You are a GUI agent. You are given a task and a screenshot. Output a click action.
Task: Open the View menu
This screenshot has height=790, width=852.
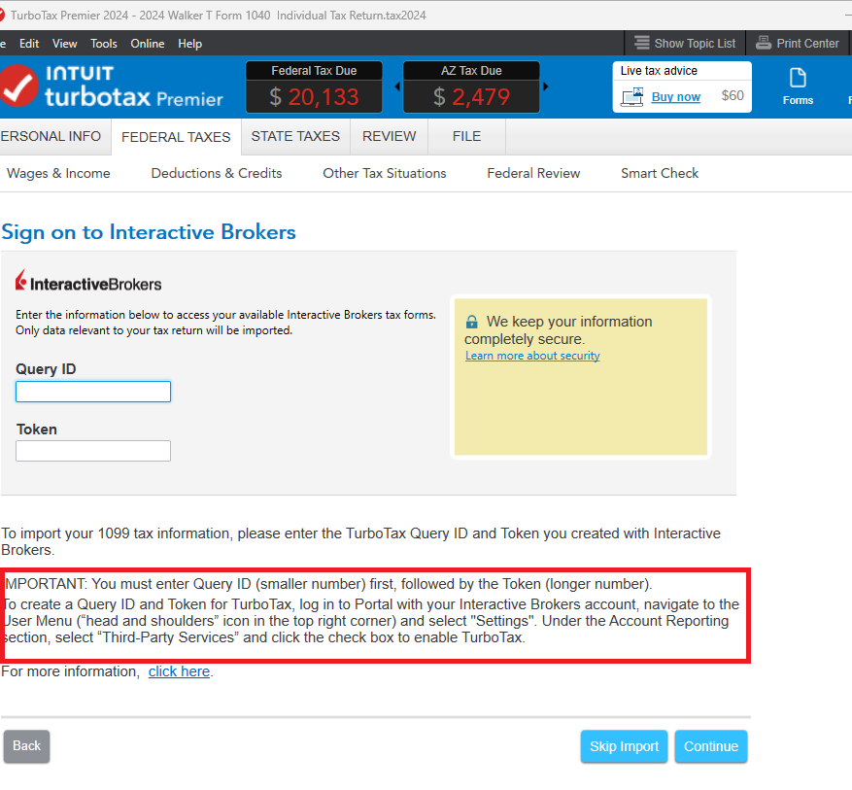(x=65, y=44)
